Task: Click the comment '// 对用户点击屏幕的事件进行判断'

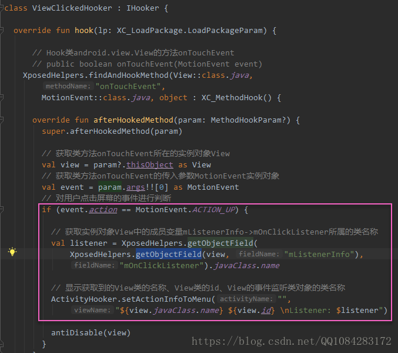Action: [x=106, y=198]
